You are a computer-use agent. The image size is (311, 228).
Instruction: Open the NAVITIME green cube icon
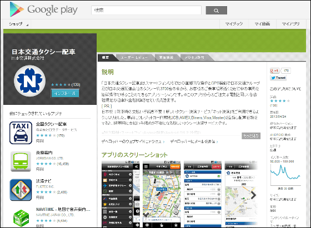[x=21, y=218]
